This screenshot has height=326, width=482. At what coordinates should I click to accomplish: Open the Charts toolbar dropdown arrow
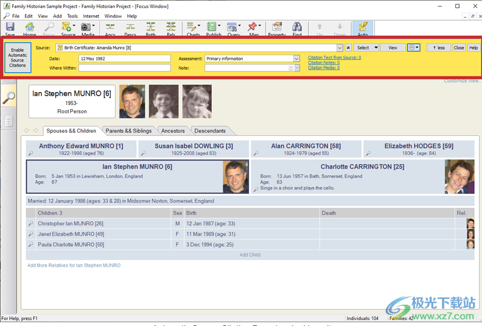coord(199,26)
